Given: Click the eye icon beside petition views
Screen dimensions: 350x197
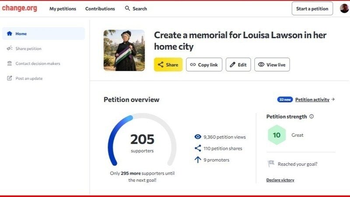Looking at the screenshot, I should 198,137.
